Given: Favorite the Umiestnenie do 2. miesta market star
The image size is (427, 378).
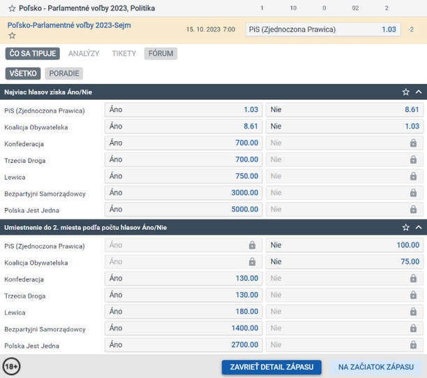Looking at the screenshot, I should (406, 227).
